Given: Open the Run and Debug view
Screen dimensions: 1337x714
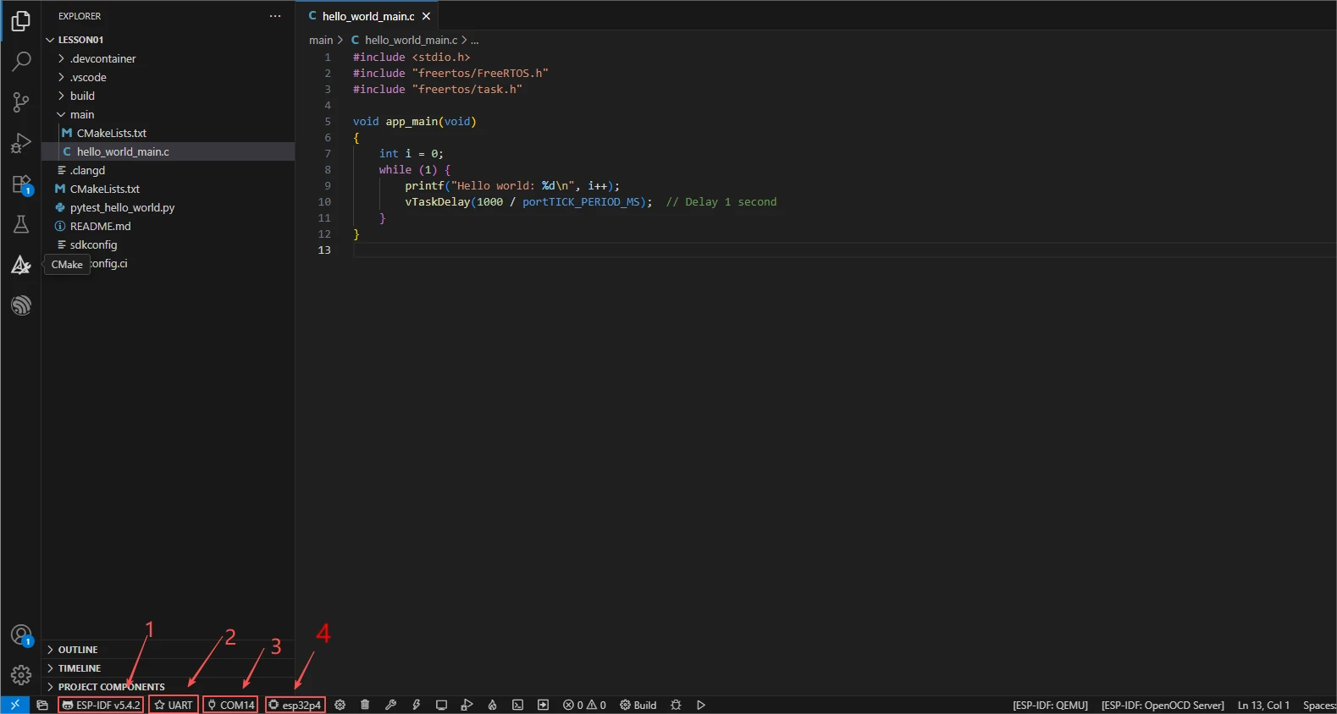Looking at the screenshot, I should [21, 143].
